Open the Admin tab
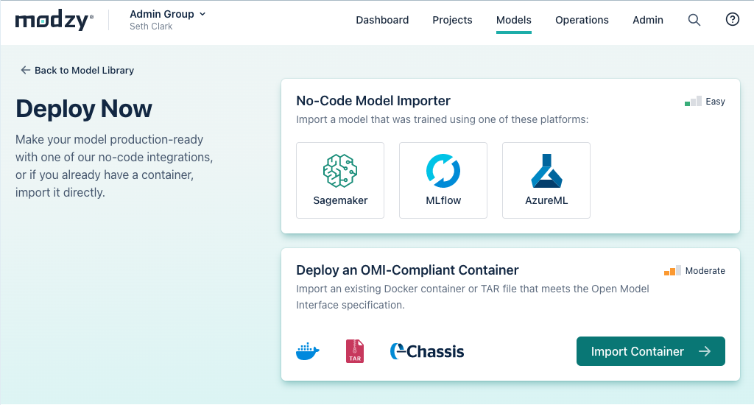 pyautogui.click(x=648, y=20)
